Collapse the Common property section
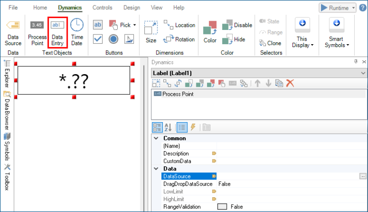The image size is (368, 212). [x=155, y=138]
